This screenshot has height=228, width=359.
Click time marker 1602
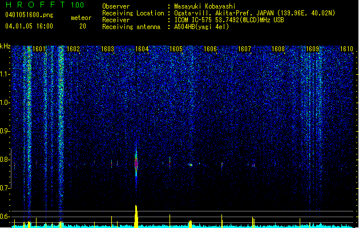[x=73, y=49]
